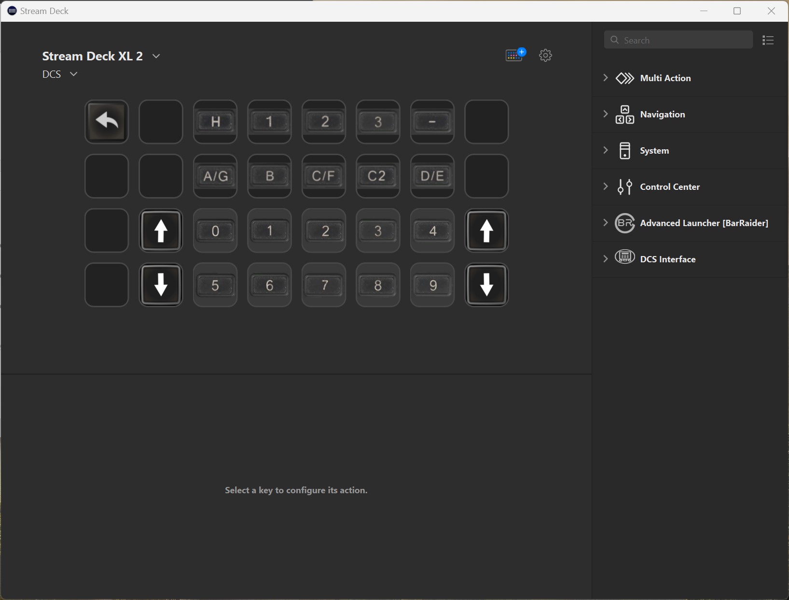Toggle the action list view icon
789x600 pixels.
click(768, 41)
